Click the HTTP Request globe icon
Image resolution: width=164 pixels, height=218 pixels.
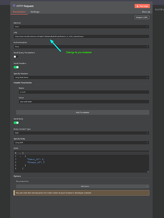pyautogui.click(x=14, y=6)
